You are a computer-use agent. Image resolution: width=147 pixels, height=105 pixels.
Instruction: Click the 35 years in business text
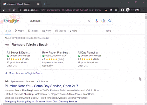[x=17, y=63]
